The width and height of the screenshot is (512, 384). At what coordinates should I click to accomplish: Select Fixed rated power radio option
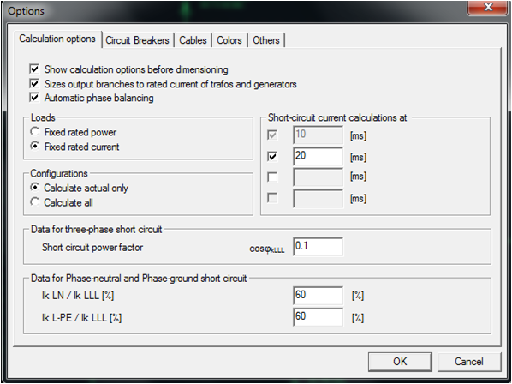pyautogui.click(x=34, y=132)
